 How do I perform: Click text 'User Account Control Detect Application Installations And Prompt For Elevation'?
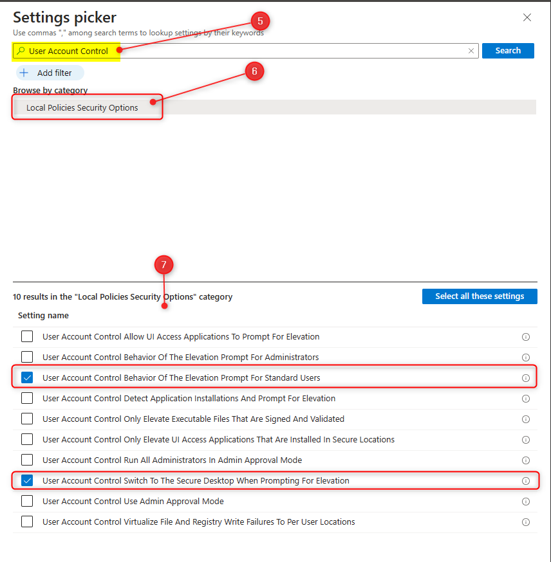point(189,398)
